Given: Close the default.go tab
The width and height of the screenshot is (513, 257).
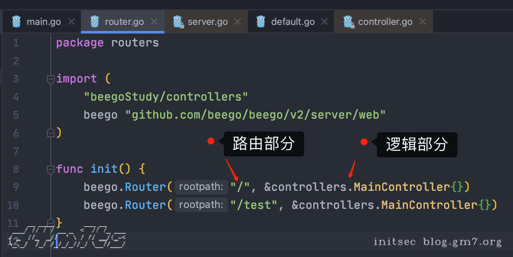Looking at the screenshot, I should tap(325, 21).
